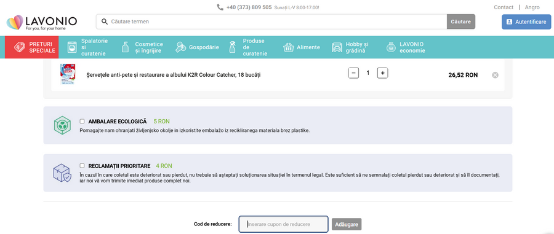This screenshot has width=554, height=234.
Task: Open the Angro link
Action: 532,7
